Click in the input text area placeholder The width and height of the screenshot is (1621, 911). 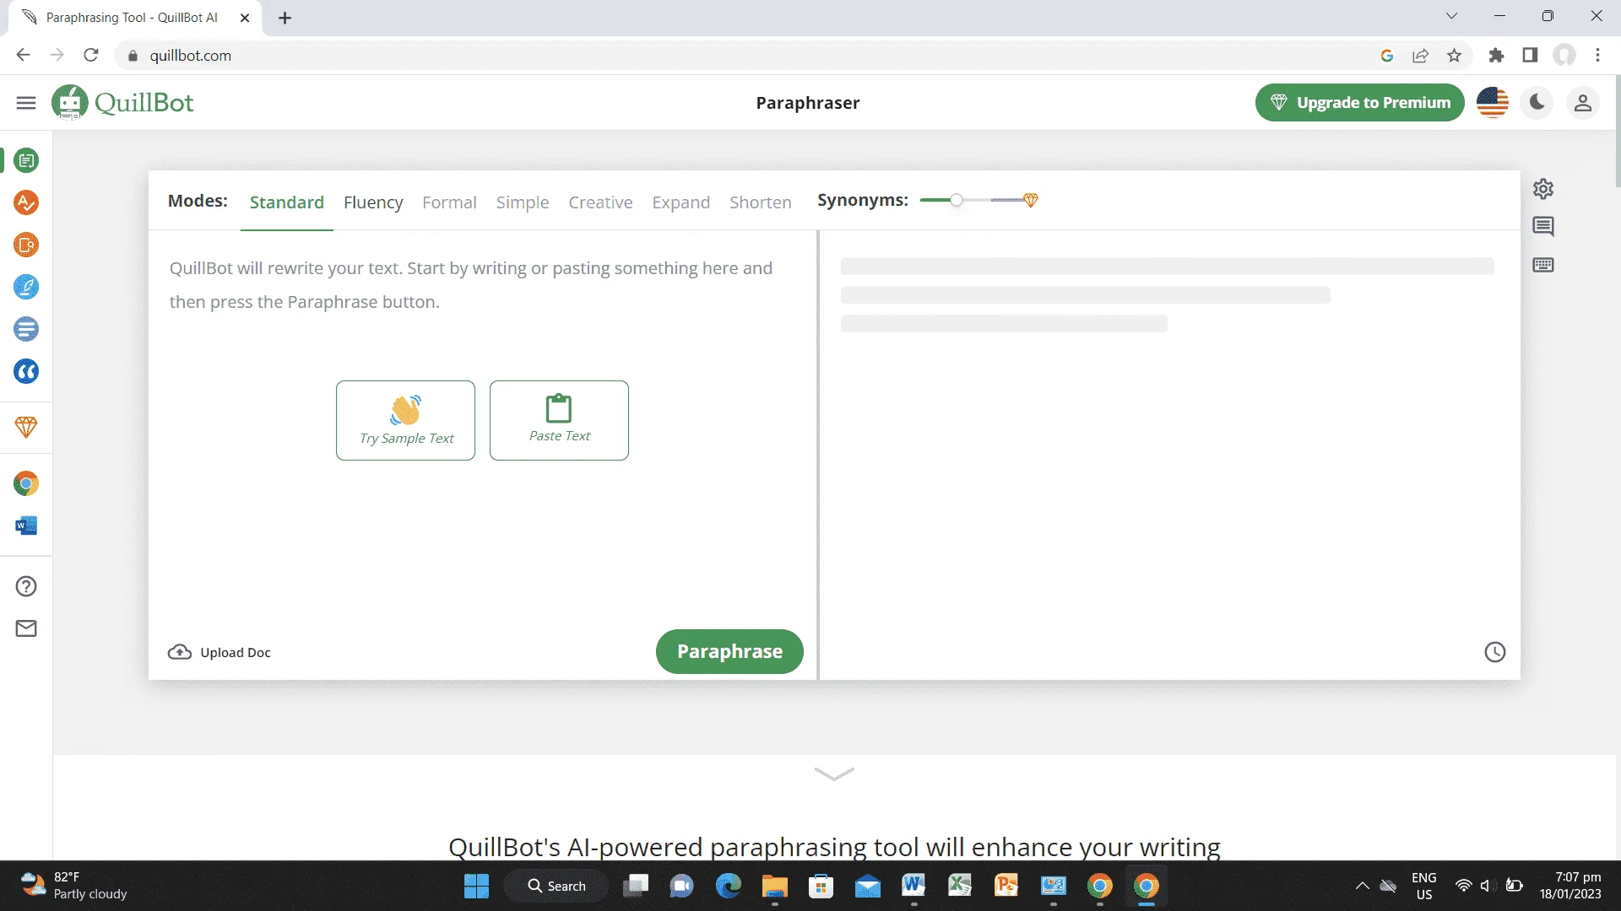pyautogui.click(x=471, y=285)
